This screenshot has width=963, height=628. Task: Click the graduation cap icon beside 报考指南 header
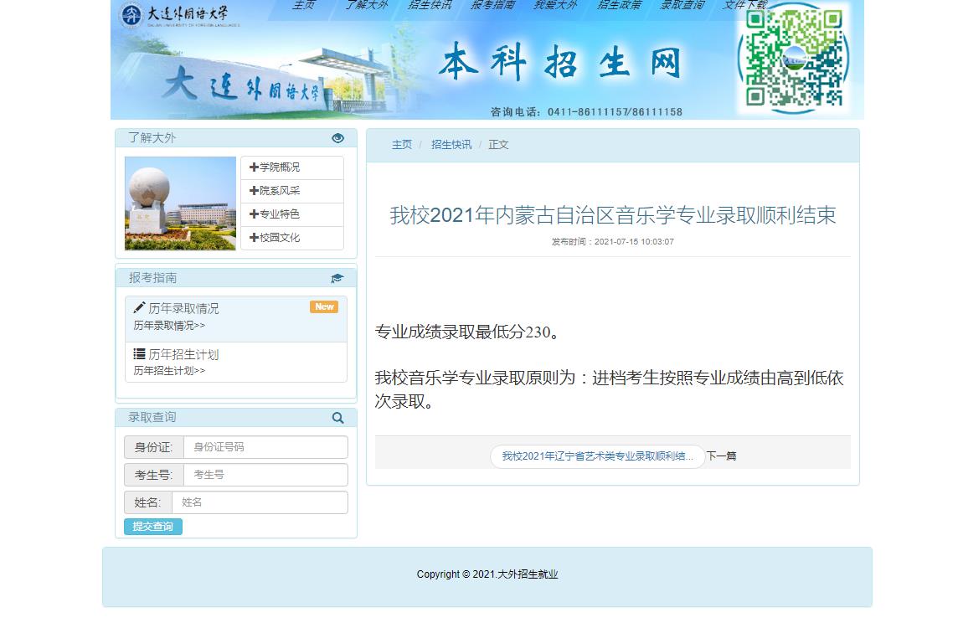click(337, 278)
